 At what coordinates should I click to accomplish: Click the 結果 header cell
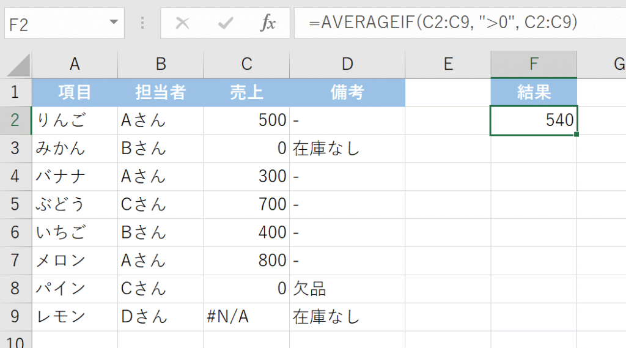[x=534, y=92]
